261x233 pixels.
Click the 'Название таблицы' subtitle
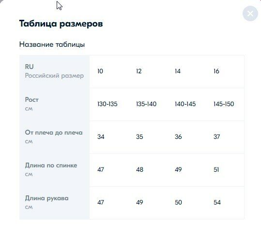click(52, 44)
